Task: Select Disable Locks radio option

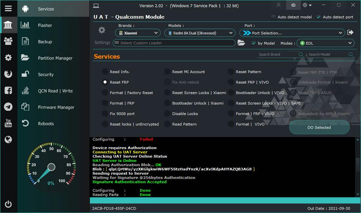Action: [167, 113]
